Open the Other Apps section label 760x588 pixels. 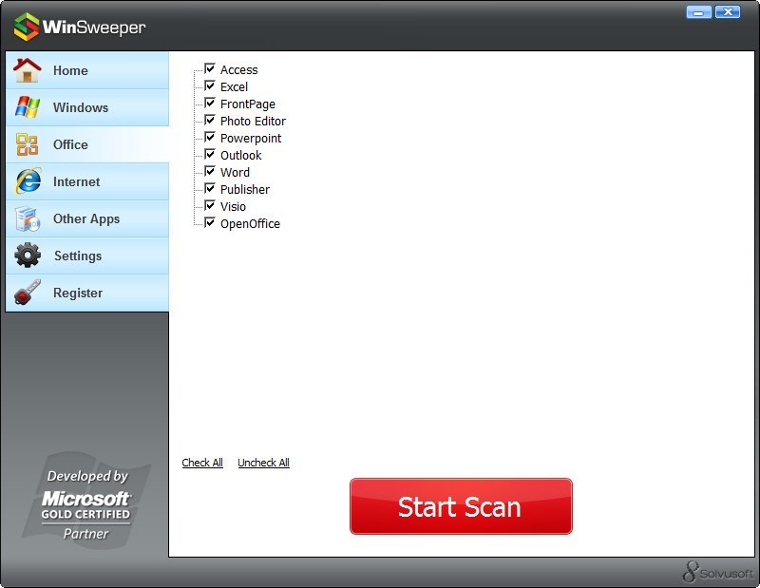(86, 219)
